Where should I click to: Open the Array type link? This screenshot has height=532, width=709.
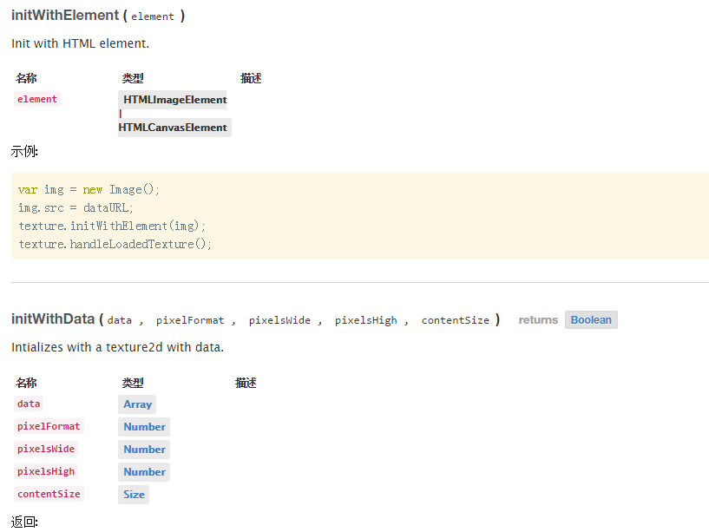[137, 404]
